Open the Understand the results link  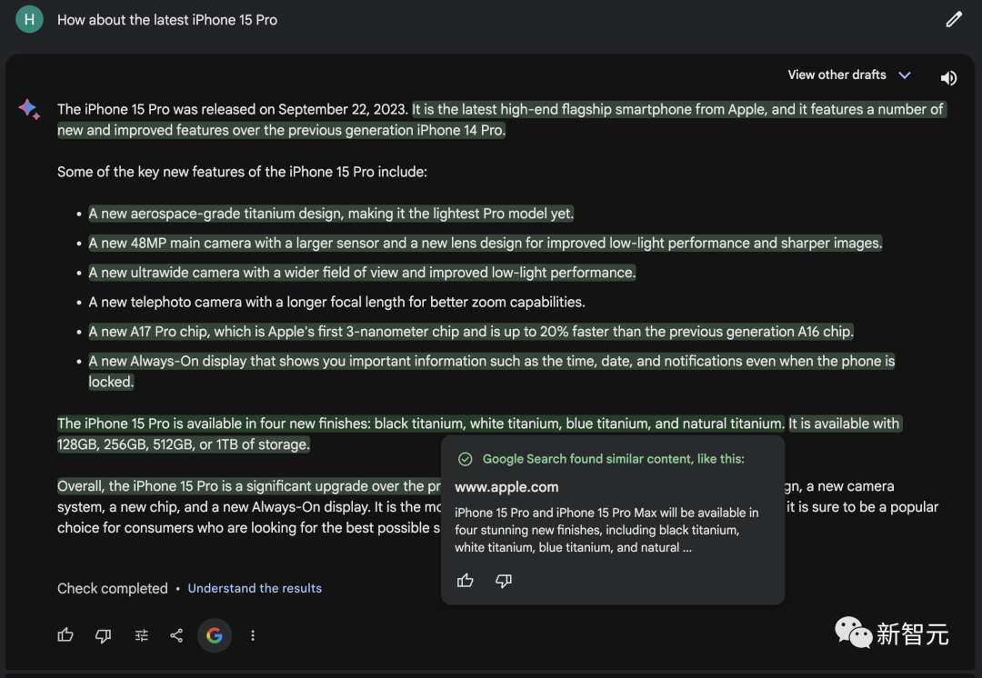[255, 588]
